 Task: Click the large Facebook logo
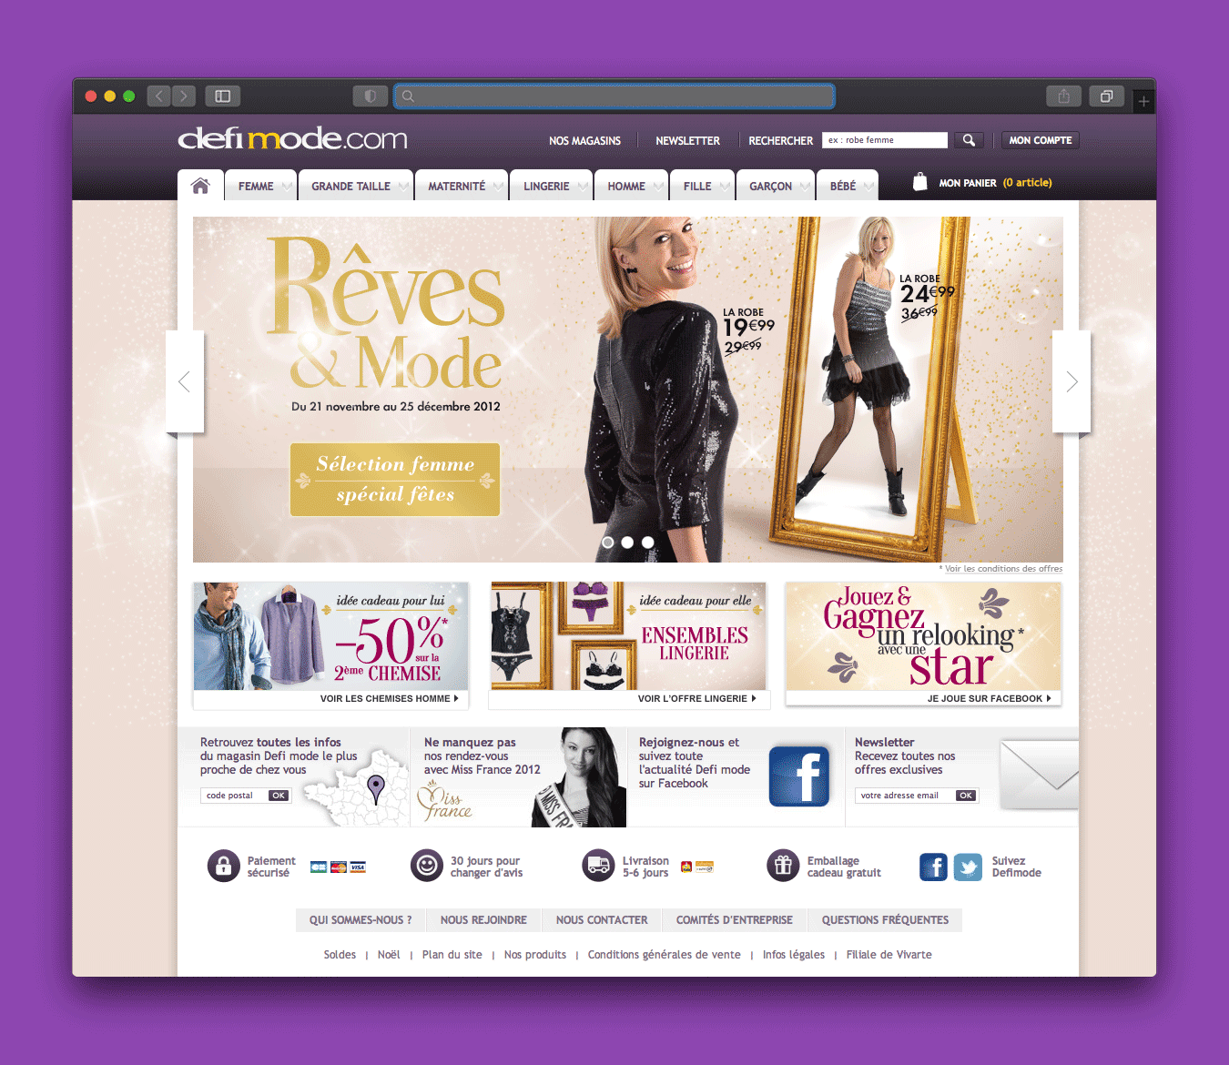(798, 776)
